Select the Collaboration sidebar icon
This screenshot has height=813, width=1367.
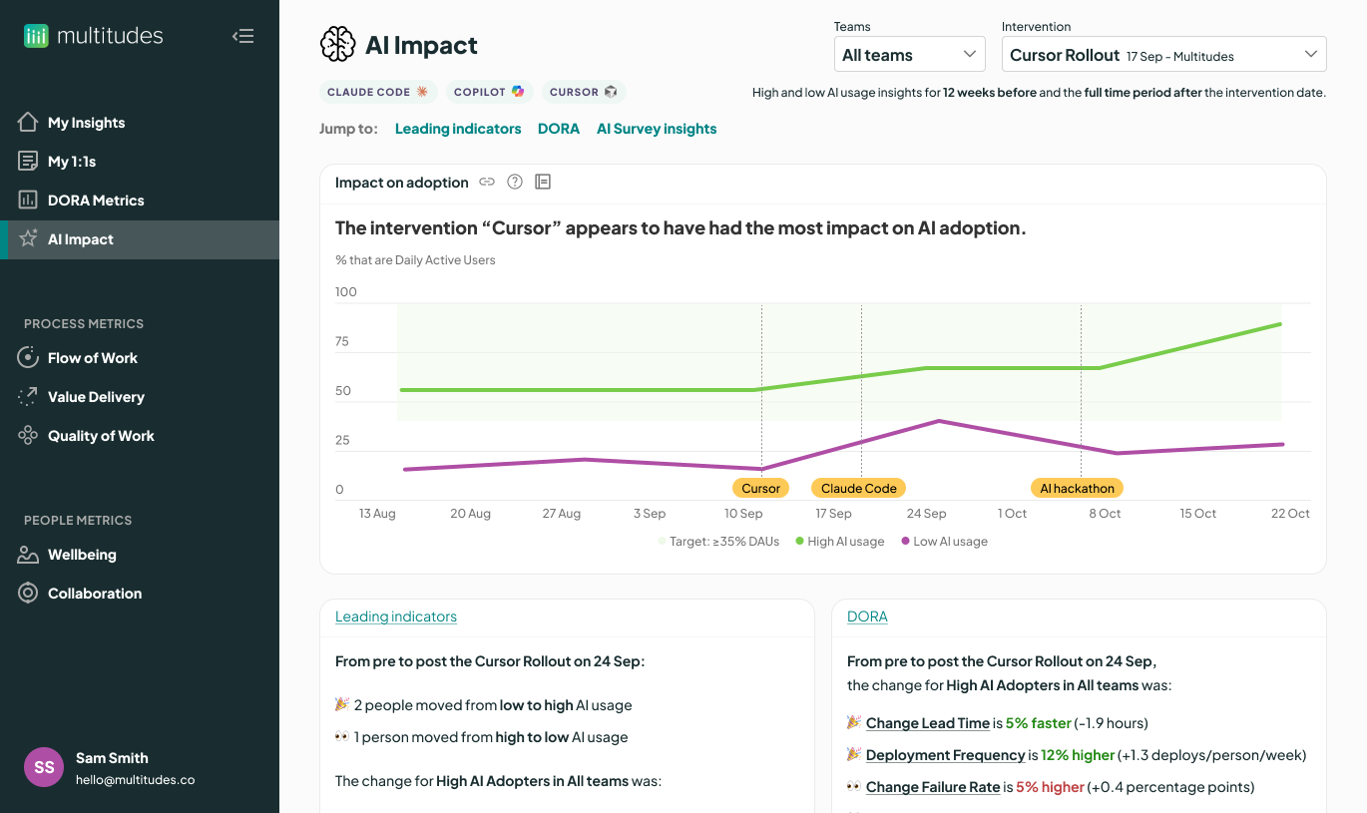[28, 593]
